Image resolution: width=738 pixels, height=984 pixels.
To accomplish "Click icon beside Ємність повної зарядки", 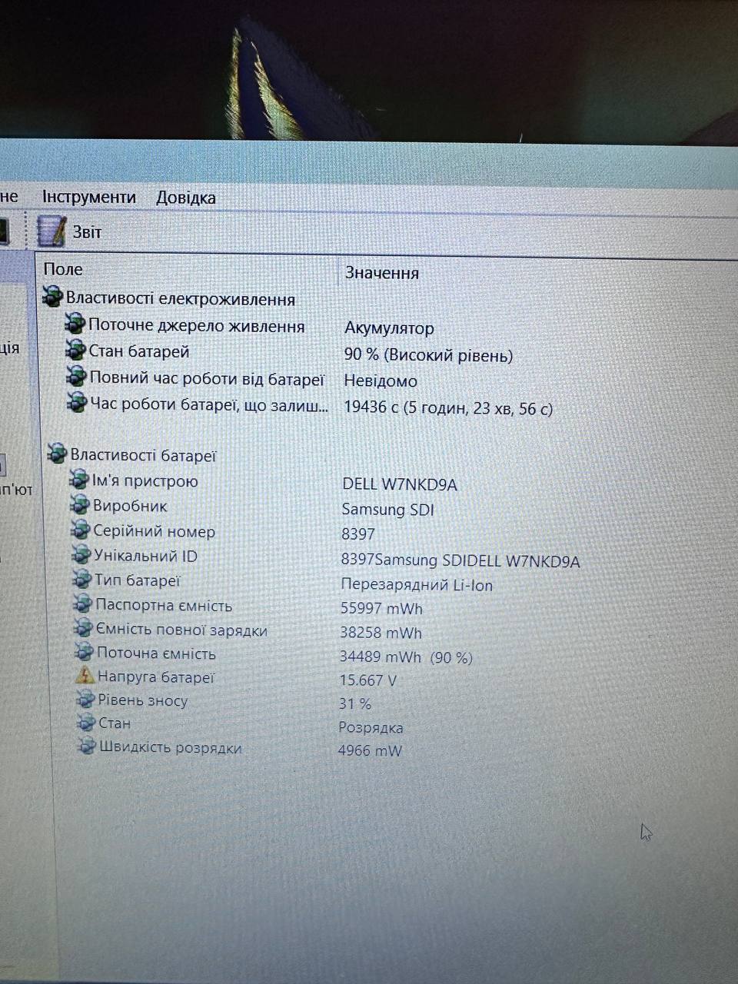I will point(84,628).
